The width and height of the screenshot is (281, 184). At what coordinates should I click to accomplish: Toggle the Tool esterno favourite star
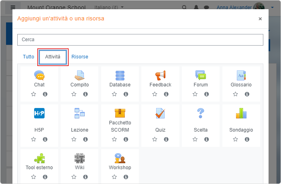33,177
